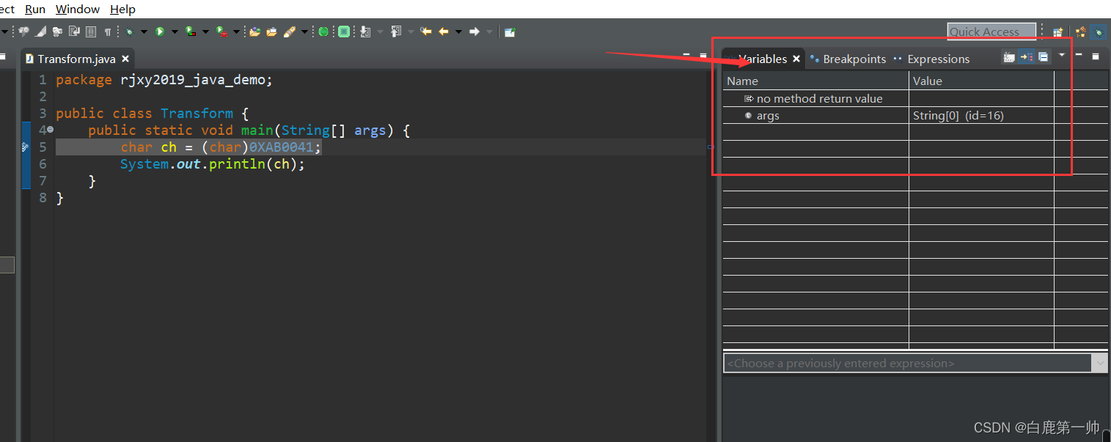Go to Last Edit Location icon
Viewport: 1111px width, 442px height.
click(x=425, y=32)
